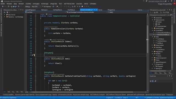The width and height of the screenshot is (176, 99).
Task: Open the ОТЛАДКА menu
Action: 36,4
